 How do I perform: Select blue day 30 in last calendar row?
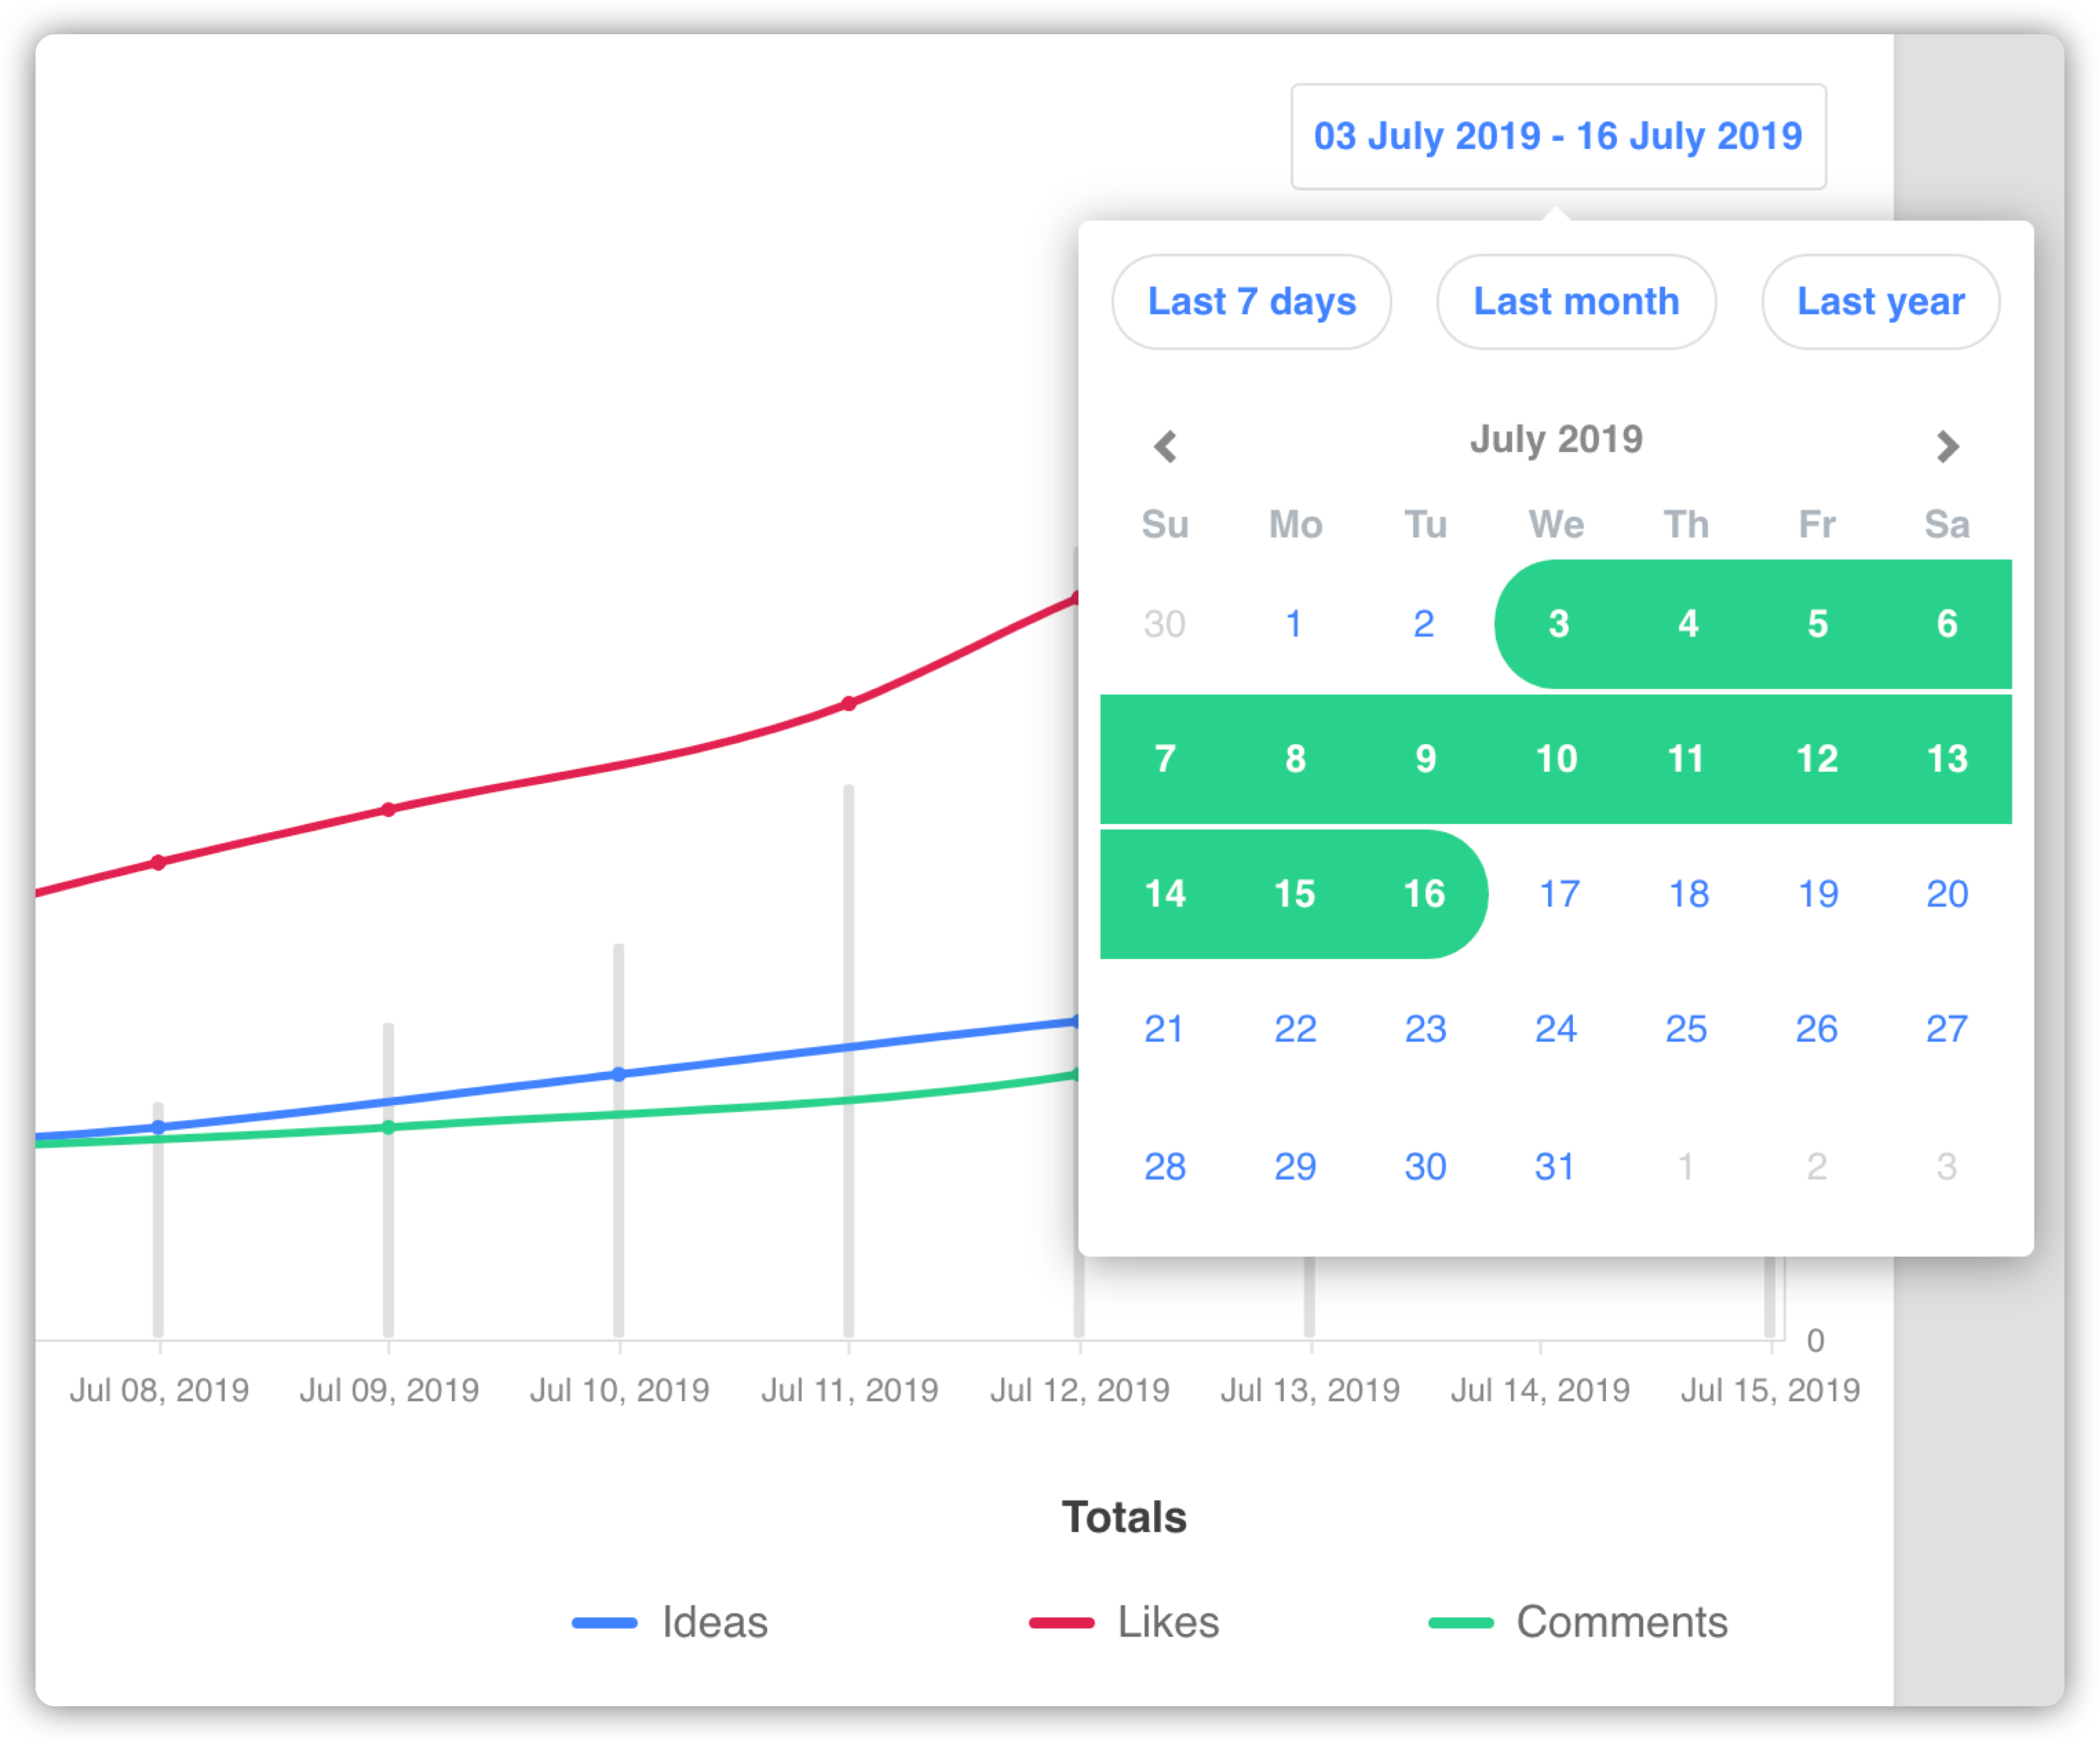[1425, 1167]
